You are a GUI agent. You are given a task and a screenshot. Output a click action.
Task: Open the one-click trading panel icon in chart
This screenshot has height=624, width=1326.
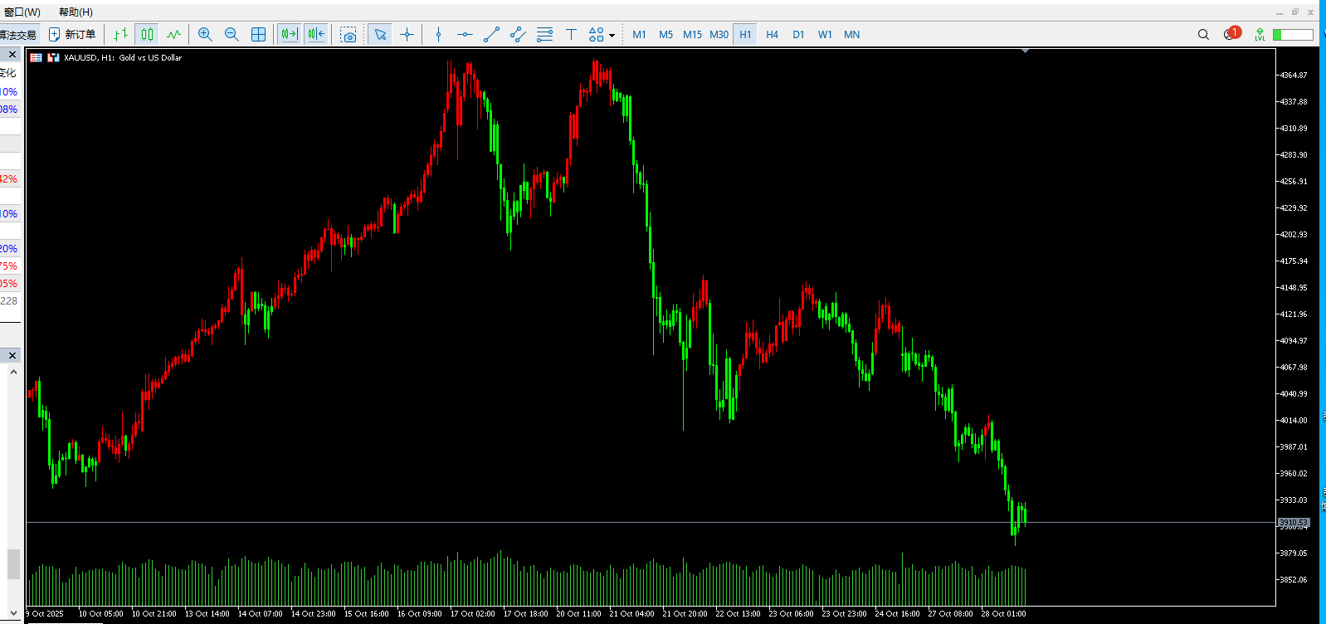coord(36,57)
